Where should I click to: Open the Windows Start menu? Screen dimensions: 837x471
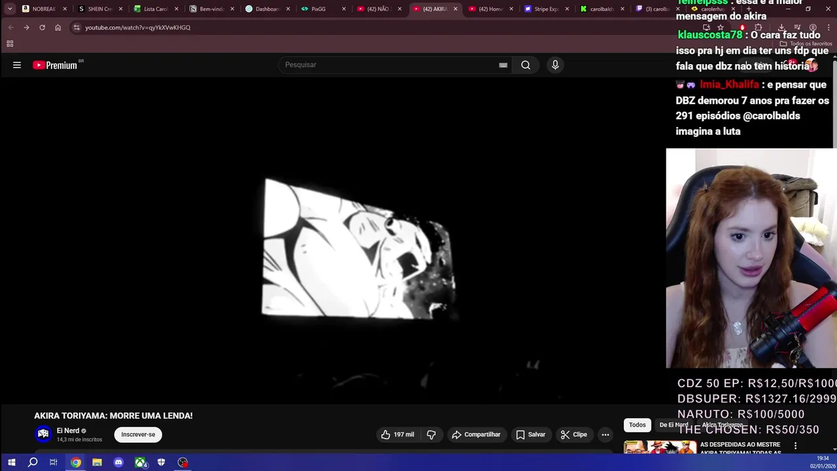(x=11, y=462)
